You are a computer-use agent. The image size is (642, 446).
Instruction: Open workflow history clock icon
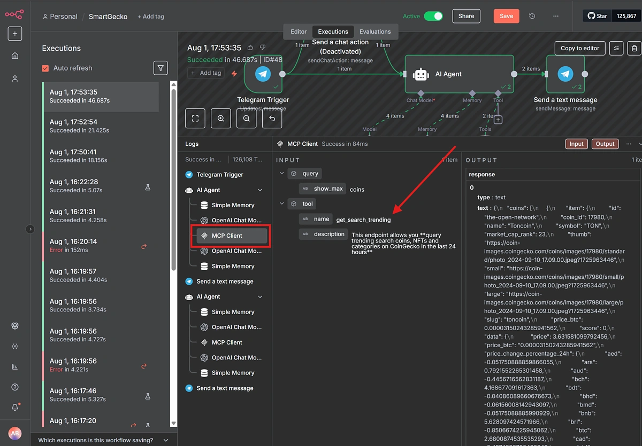[x=532, y=16]
